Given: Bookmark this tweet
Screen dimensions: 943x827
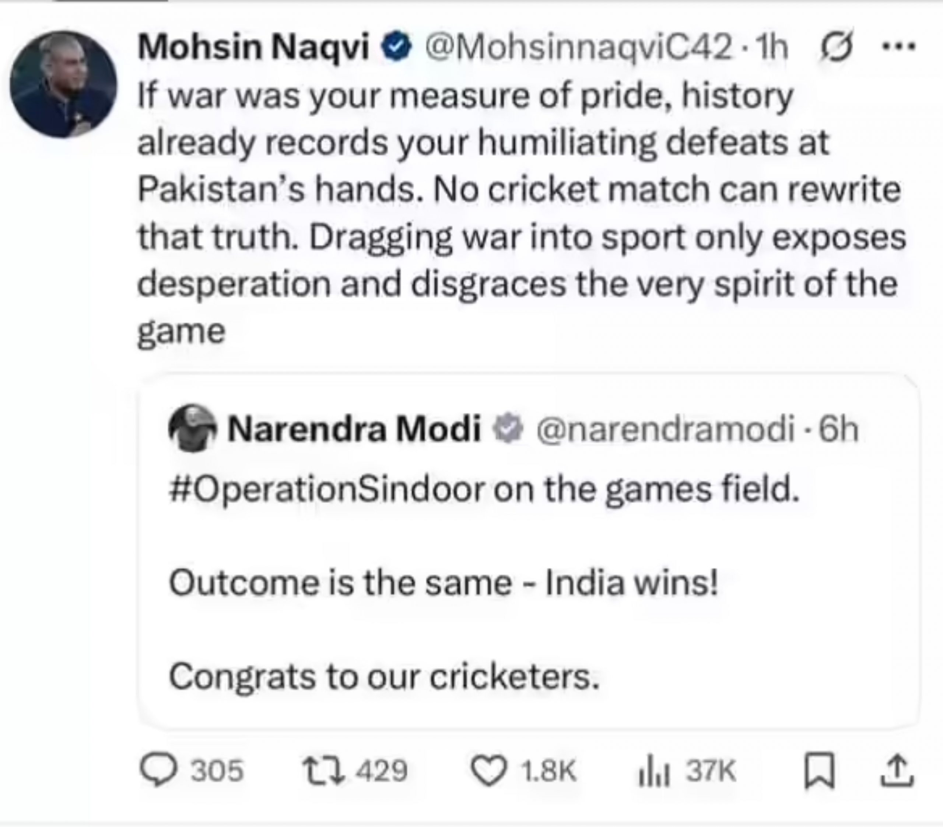Looking at the screenshot, I should pyautogui.click(x=819, y=772).
